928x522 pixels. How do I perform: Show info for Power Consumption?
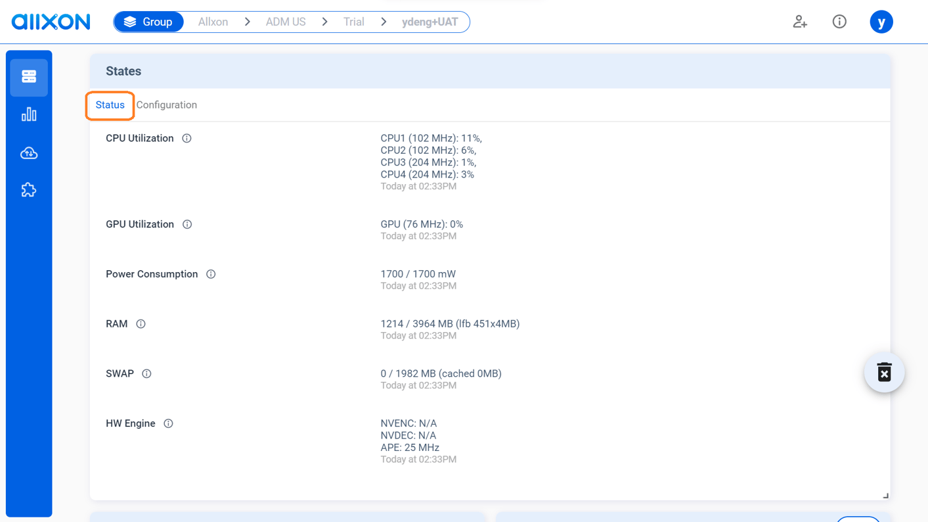[211, 274]
